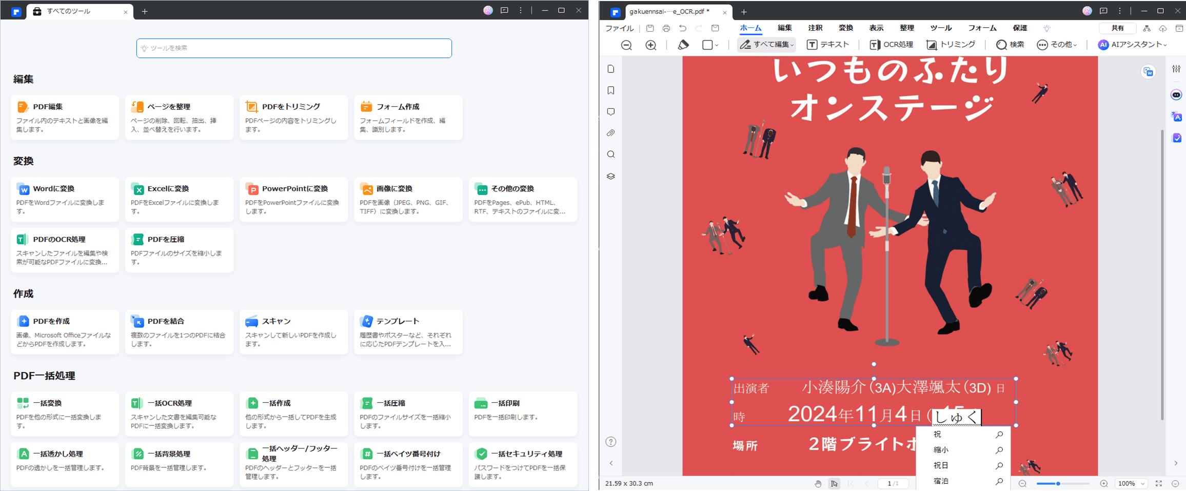The width and height of the screenshot is (1186, 491).
Task: Open the 検索 search tool
Action: pos(1010,45)
